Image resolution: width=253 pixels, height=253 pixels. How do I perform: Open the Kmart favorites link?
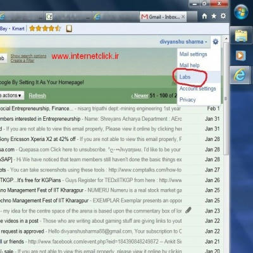click(18, 28)
